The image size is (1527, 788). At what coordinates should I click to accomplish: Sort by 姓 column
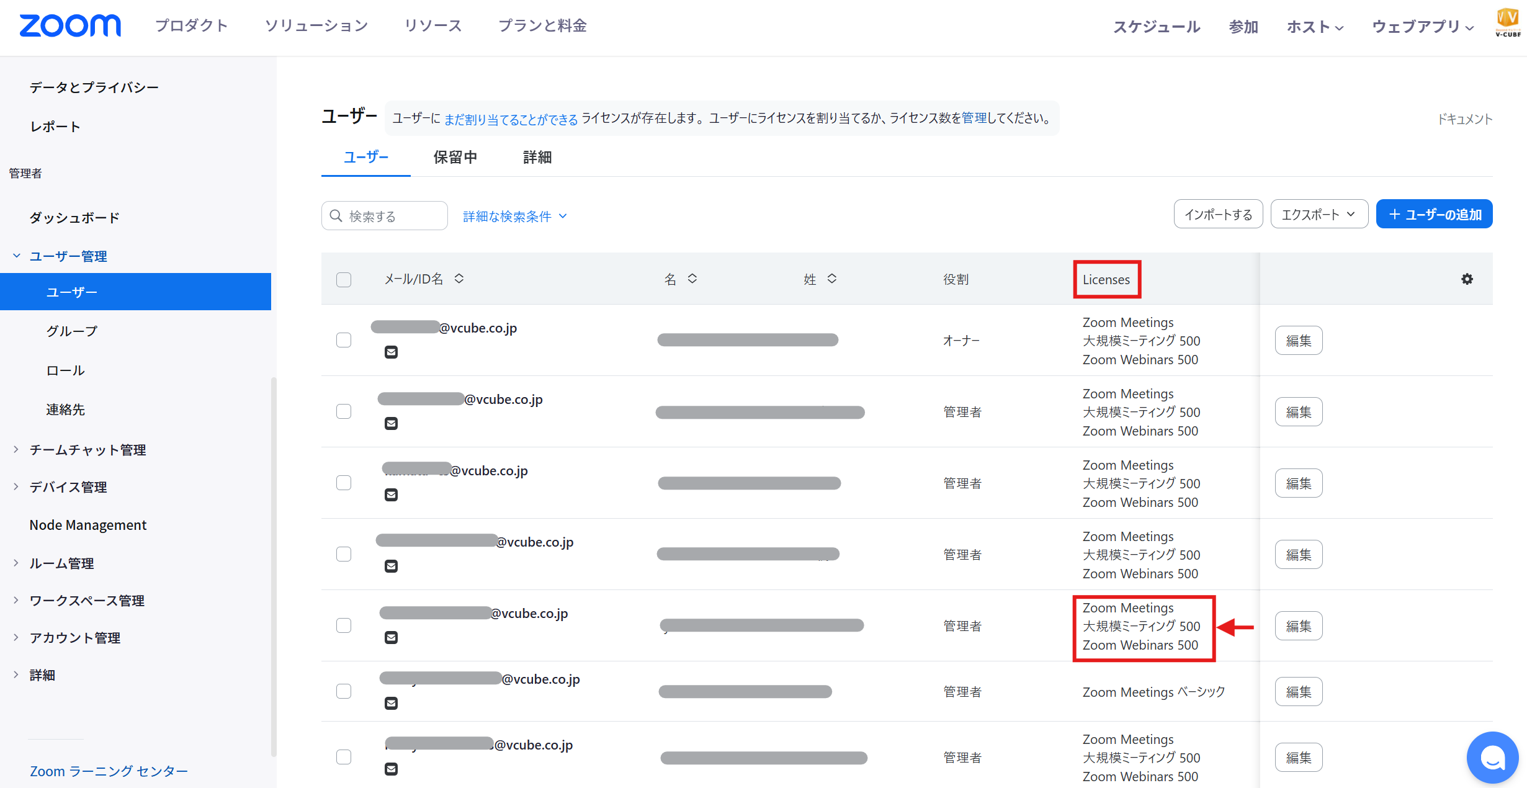click(832, 279)
